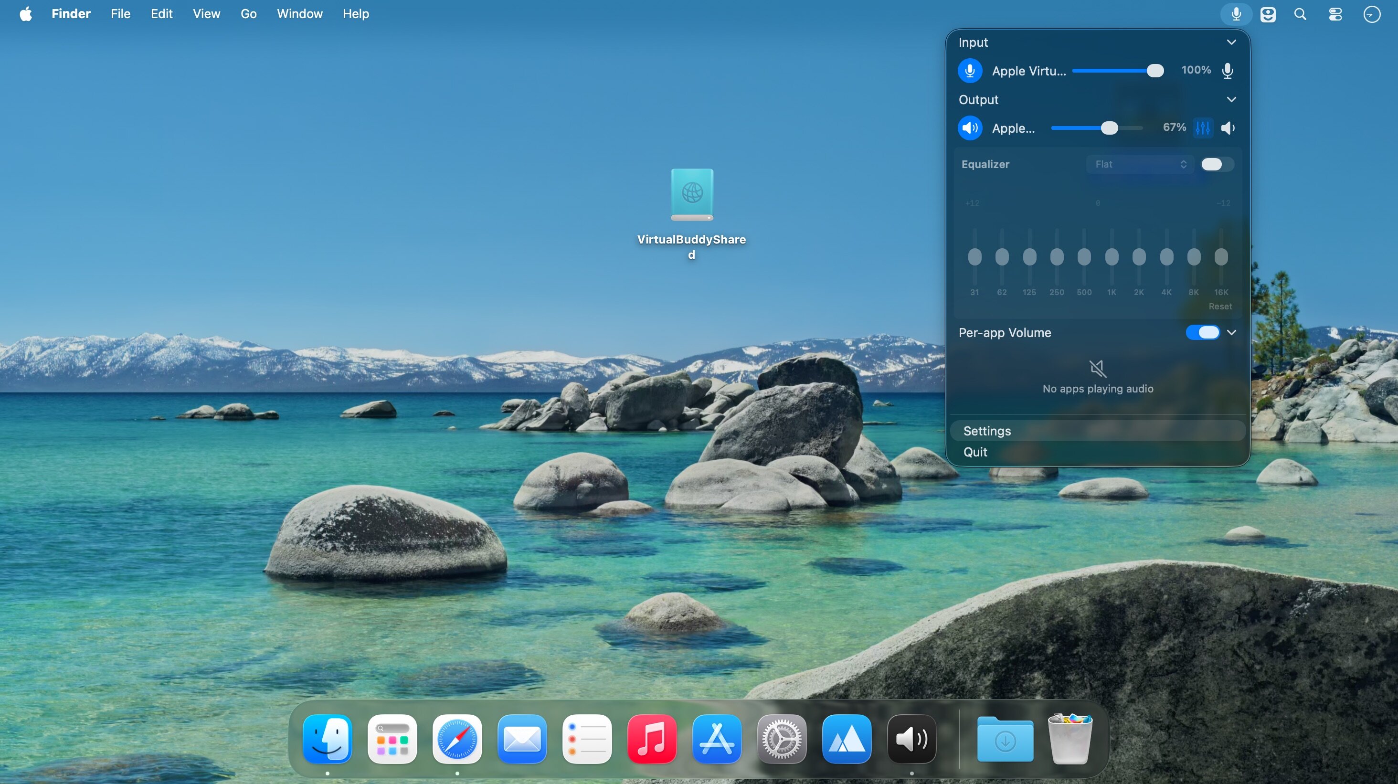Click the 16K equalizer band slider
This screenshot has height=784, width=1398.
point(1221,256)
